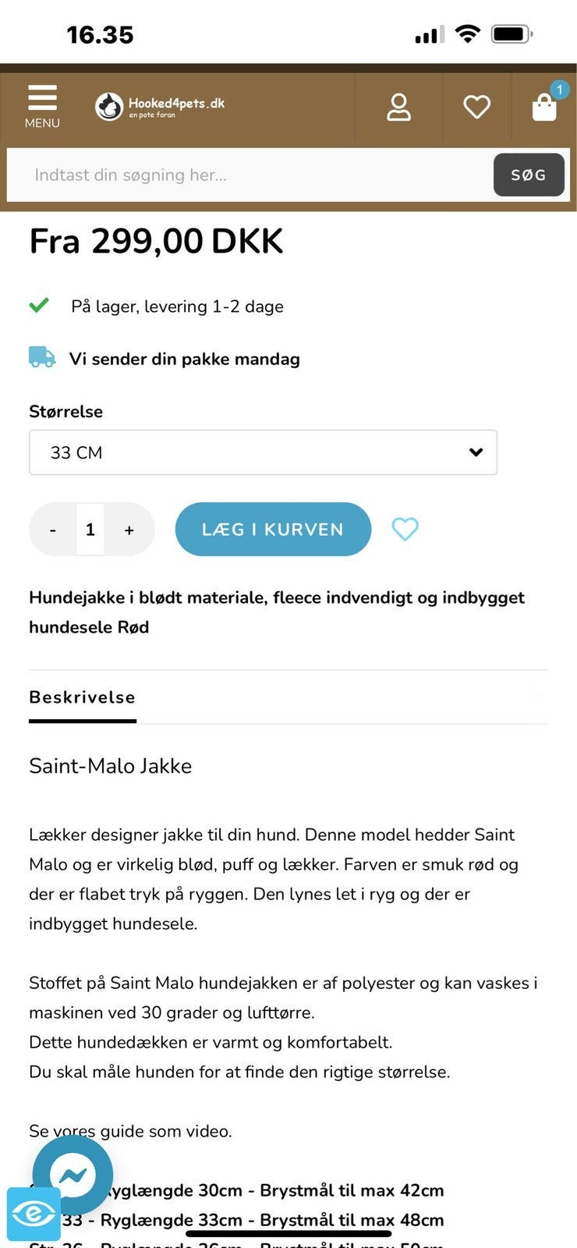Open the hamburger MENU icon
577x1248 pixels.
tap(42, 106)
